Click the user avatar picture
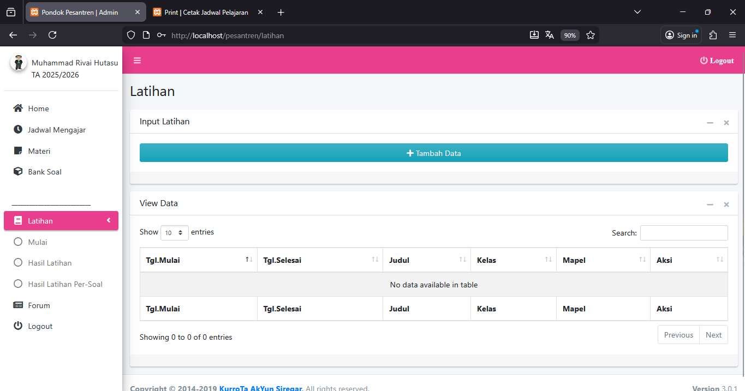 [x=19, y=63]
